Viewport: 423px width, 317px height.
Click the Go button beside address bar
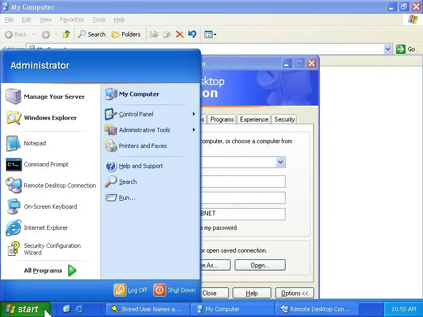[x=406, y=49]
